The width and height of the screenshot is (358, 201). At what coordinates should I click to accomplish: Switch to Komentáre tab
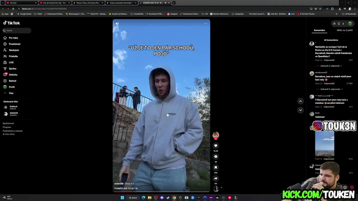coord(319,30)
